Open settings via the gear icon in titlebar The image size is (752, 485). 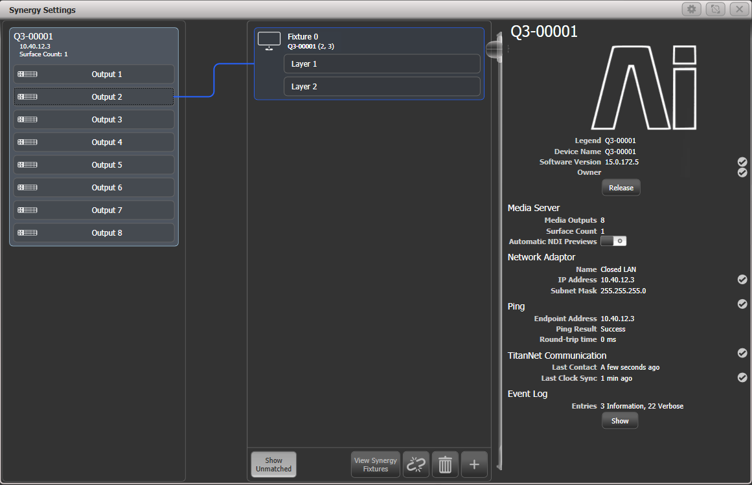tap(692, 9)
